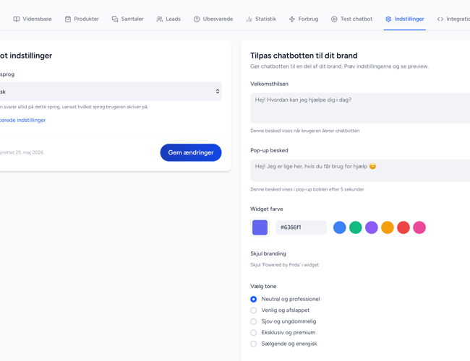Open the Test chatbot tab
The image size is (470, 361).
click(352, 19)
